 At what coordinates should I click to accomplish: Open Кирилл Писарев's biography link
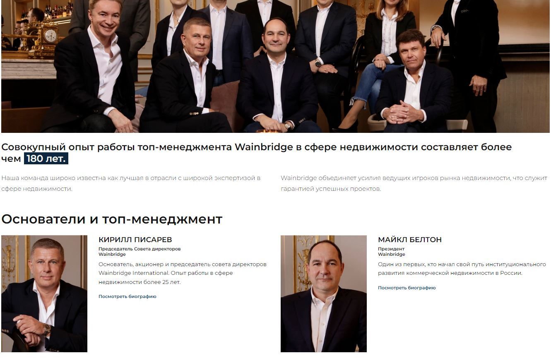coord(128,296)
